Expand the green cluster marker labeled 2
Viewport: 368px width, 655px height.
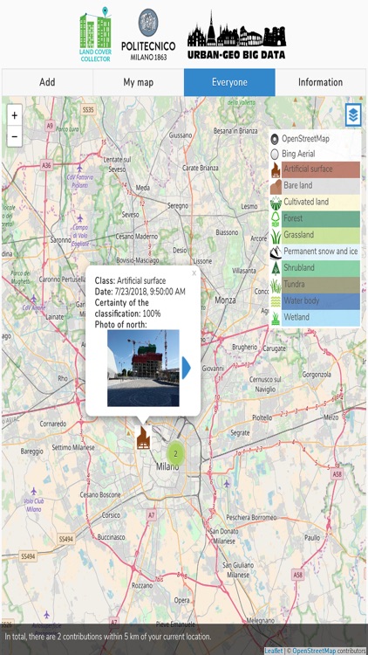point(175,454)
